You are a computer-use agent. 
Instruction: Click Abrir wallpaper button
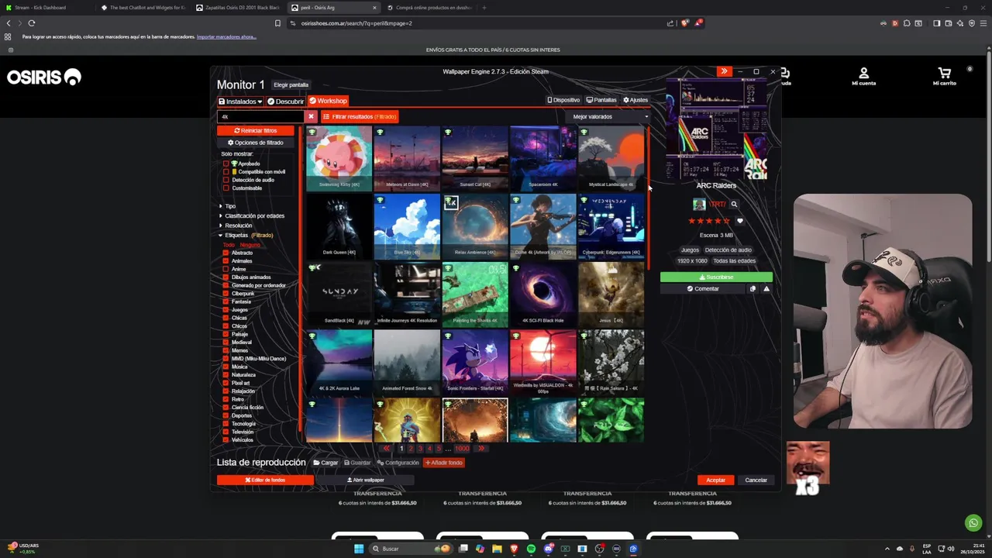[365, 480]
